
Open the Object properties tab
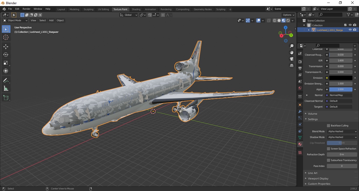pyautogui.click(x=300, y=105)
